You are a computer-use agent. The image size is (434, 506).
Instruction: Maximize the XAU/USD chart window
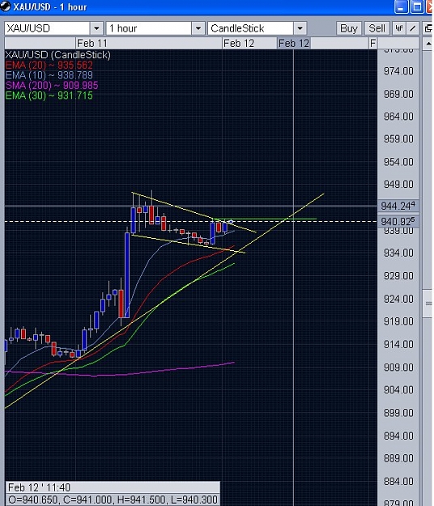point(417,6)
